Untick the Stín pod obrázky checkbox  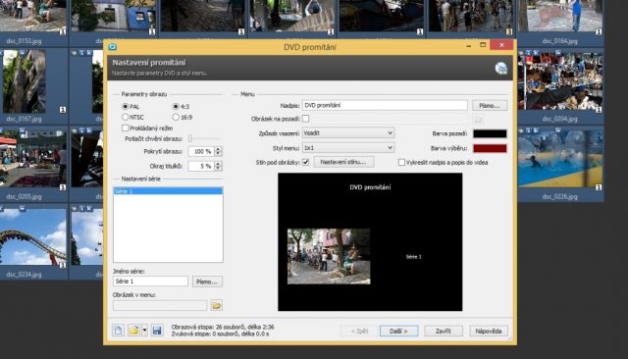tap(305, 162)
